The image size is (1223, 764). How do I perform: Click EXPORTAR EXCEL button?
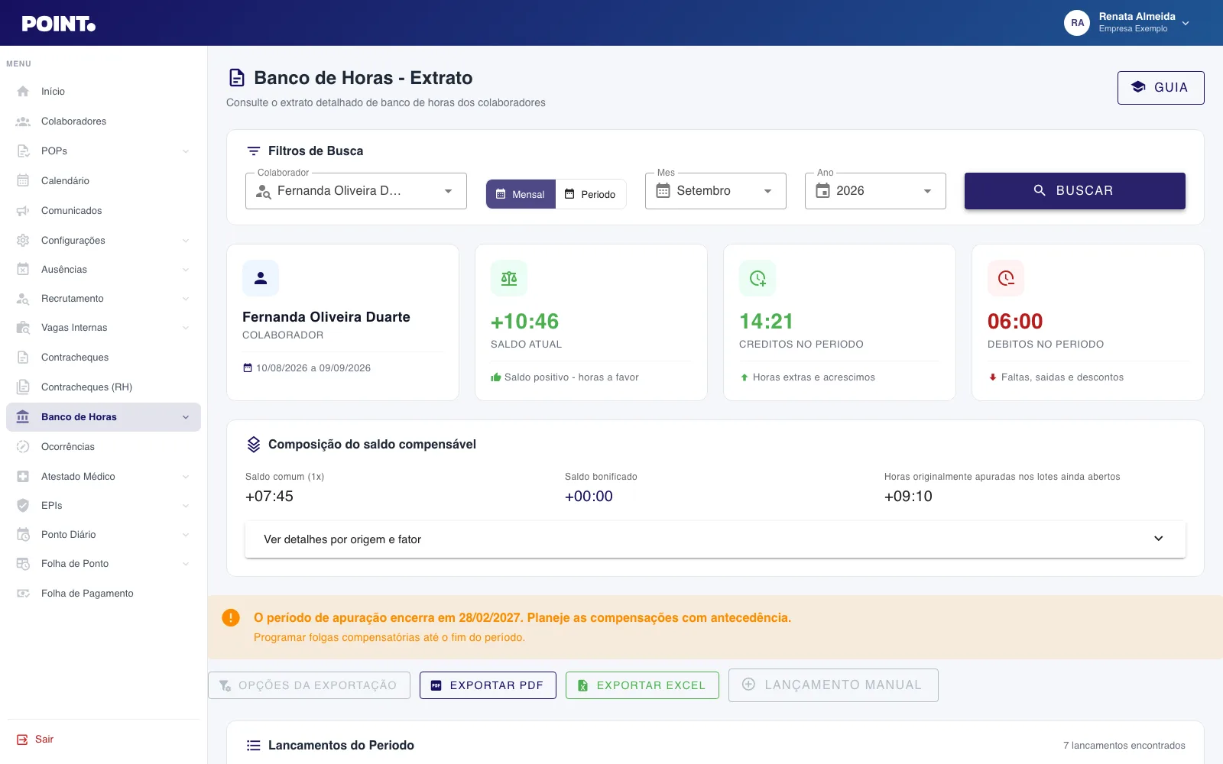[642, 685]
